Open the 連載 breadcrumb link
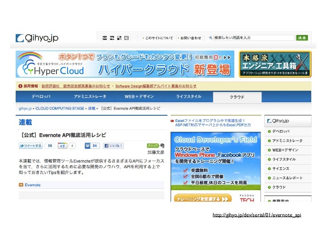This screenshot has width=326, height=231. click(x=92, y=109)
